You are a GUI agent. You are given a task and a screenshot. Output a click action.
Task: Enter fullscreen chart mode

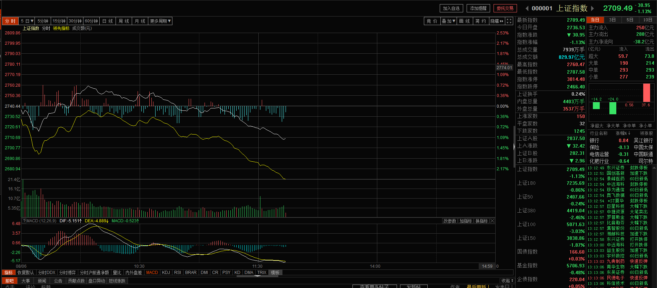point(509,21)
